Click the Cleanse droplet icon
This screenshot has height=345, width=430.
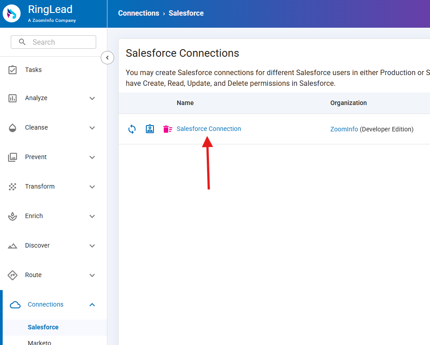click(x=13, y=128)
